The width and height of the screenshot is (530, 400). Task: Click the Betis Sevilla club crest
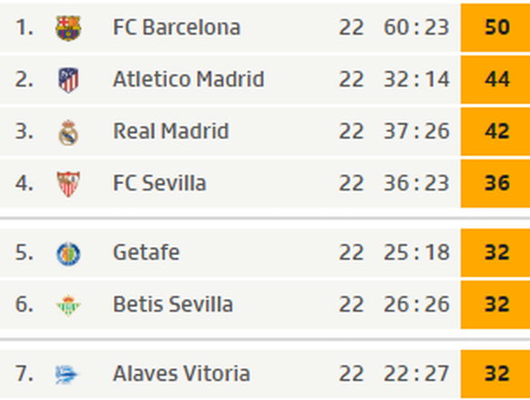68,305
